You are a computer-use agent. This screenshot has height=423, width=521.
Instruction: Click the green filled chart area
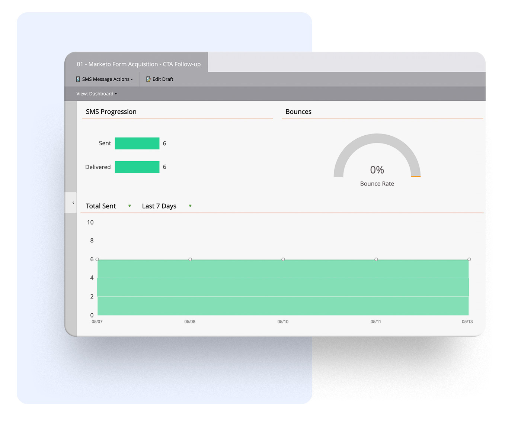(283, 287)
